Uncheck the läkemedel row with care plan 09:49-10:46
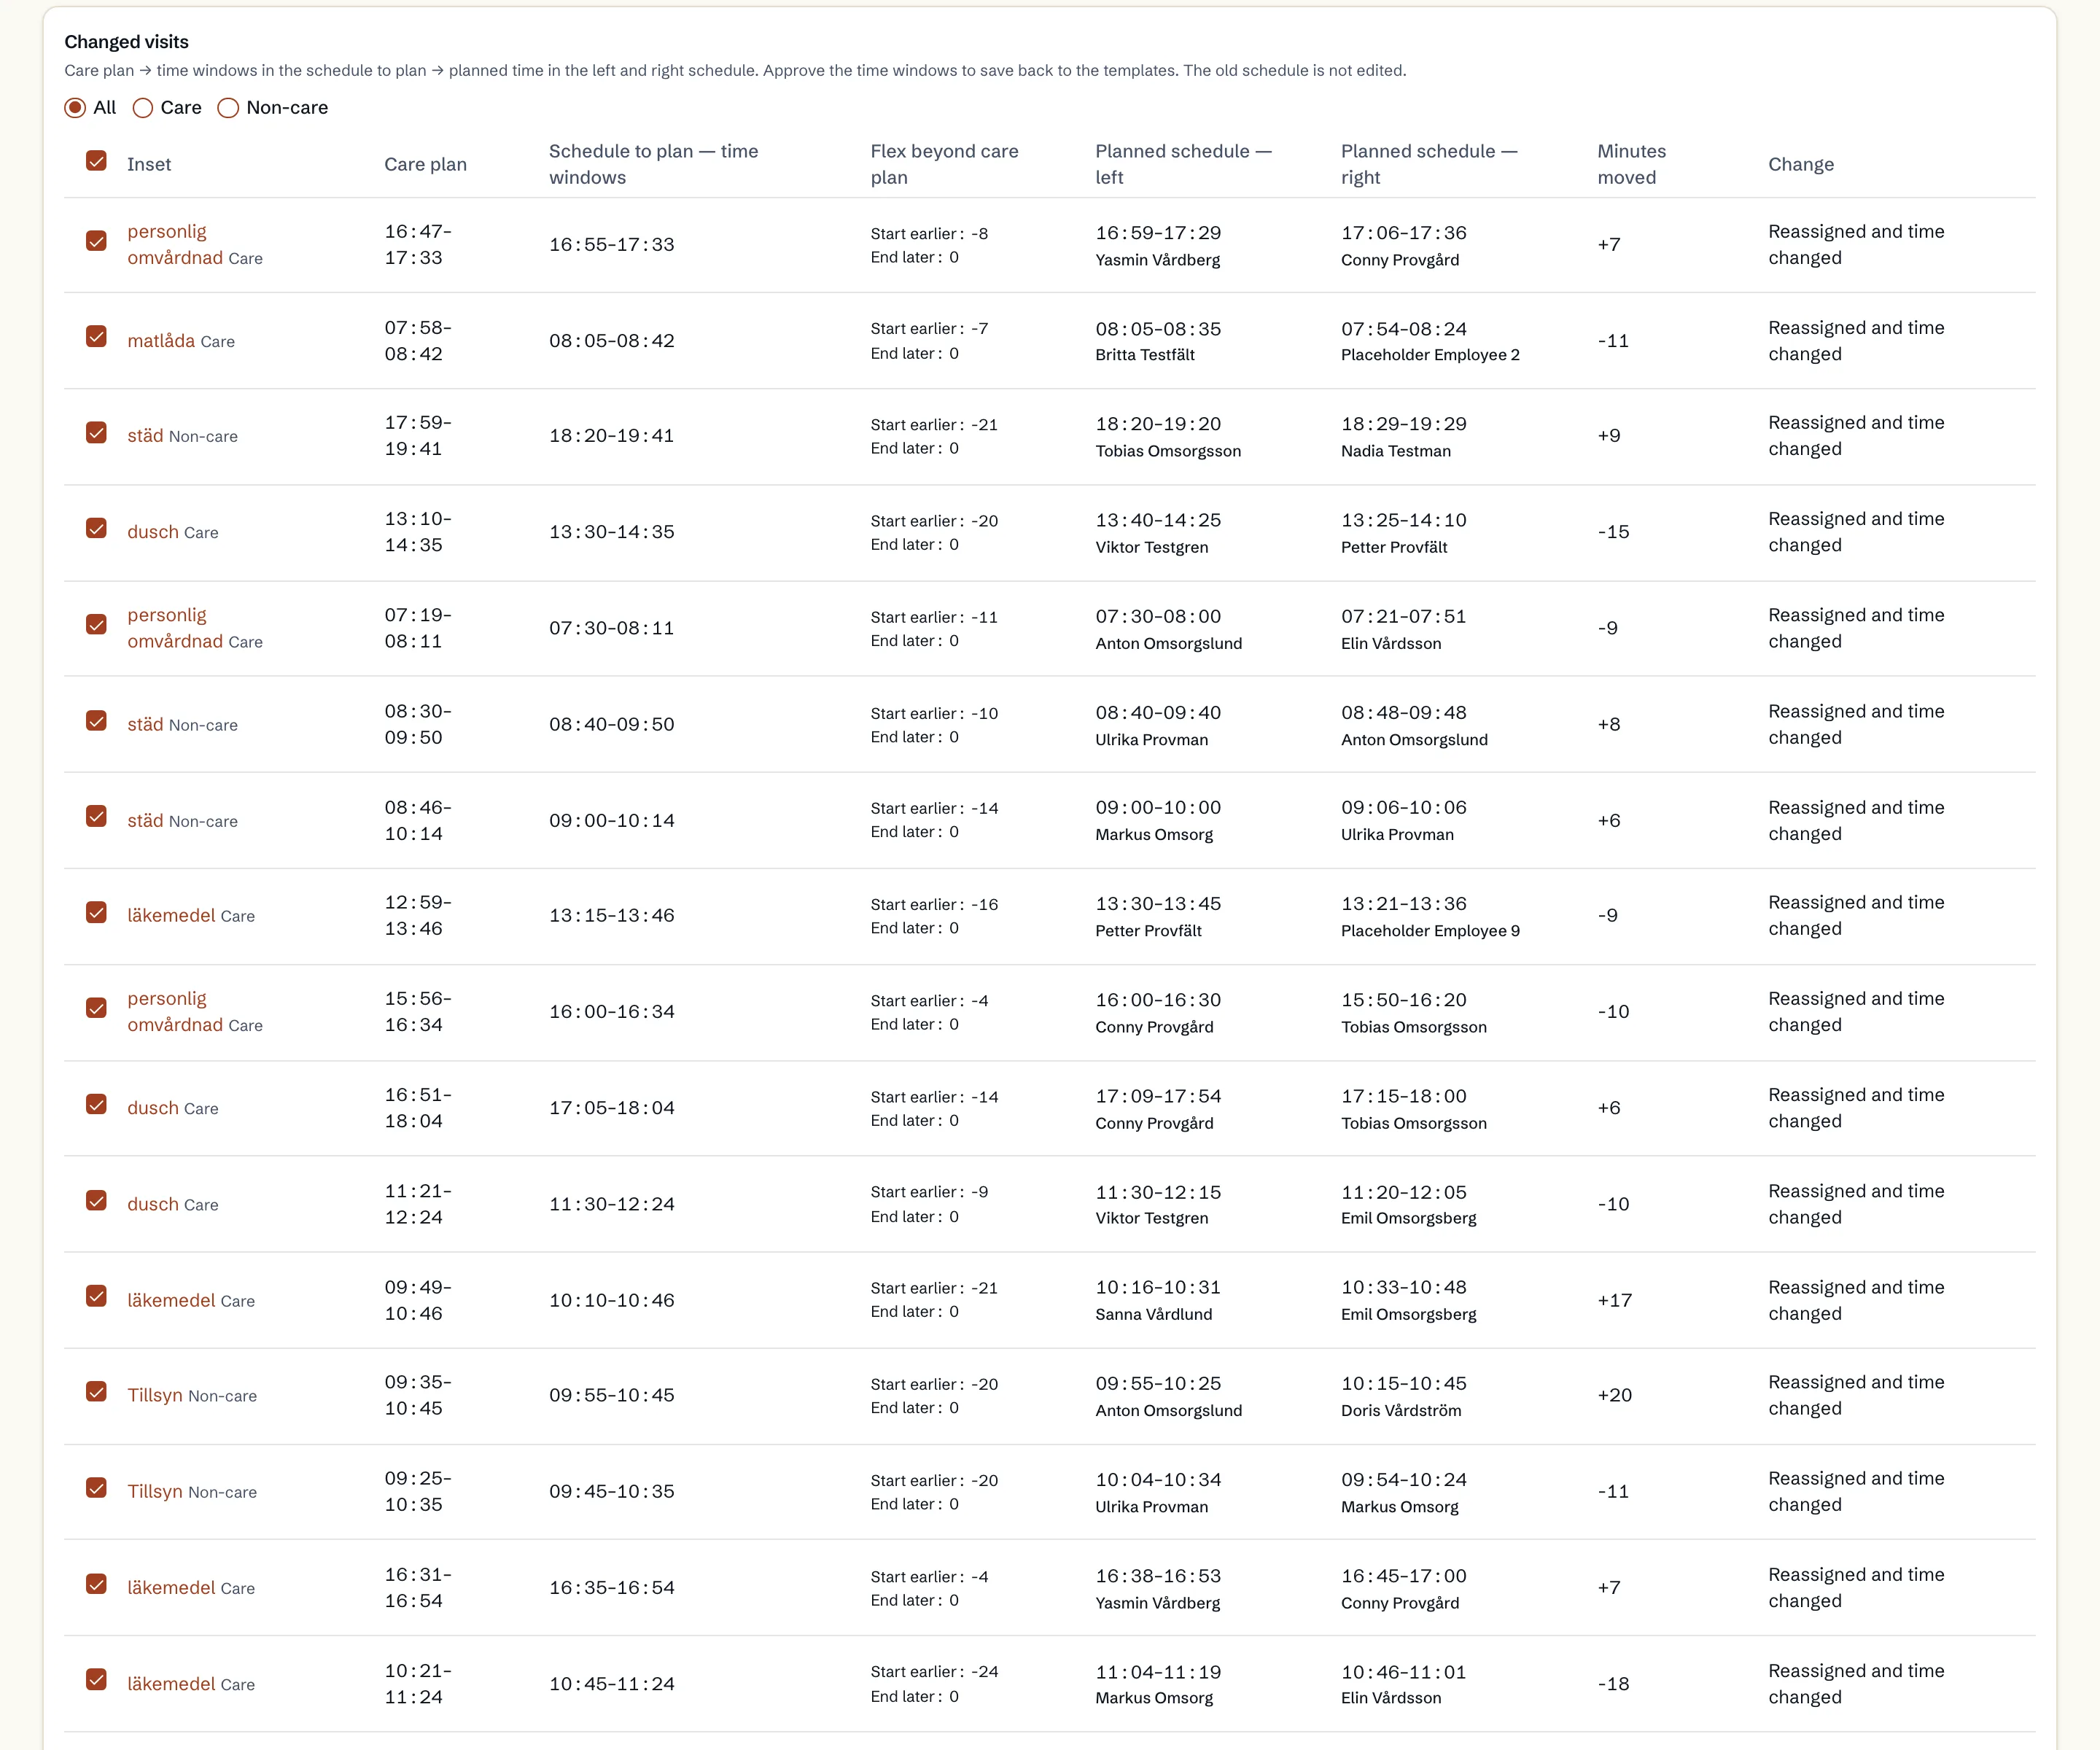The height and width of the screenshot is (1750, 2100). pos(96,1296)
